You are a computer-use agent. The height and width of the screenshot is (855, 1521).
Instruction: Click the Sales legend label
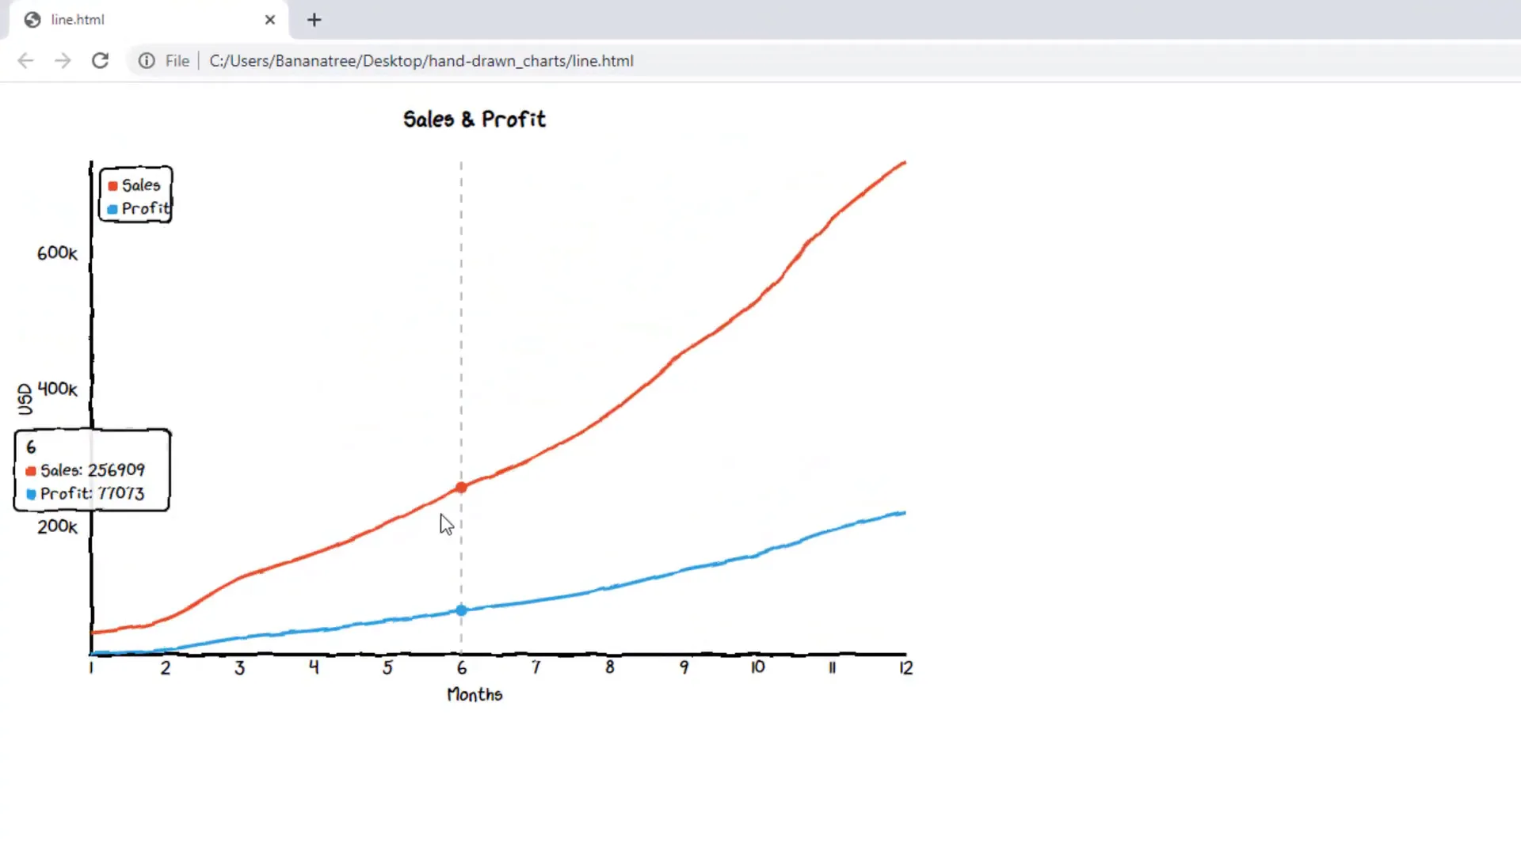(141, 185)
